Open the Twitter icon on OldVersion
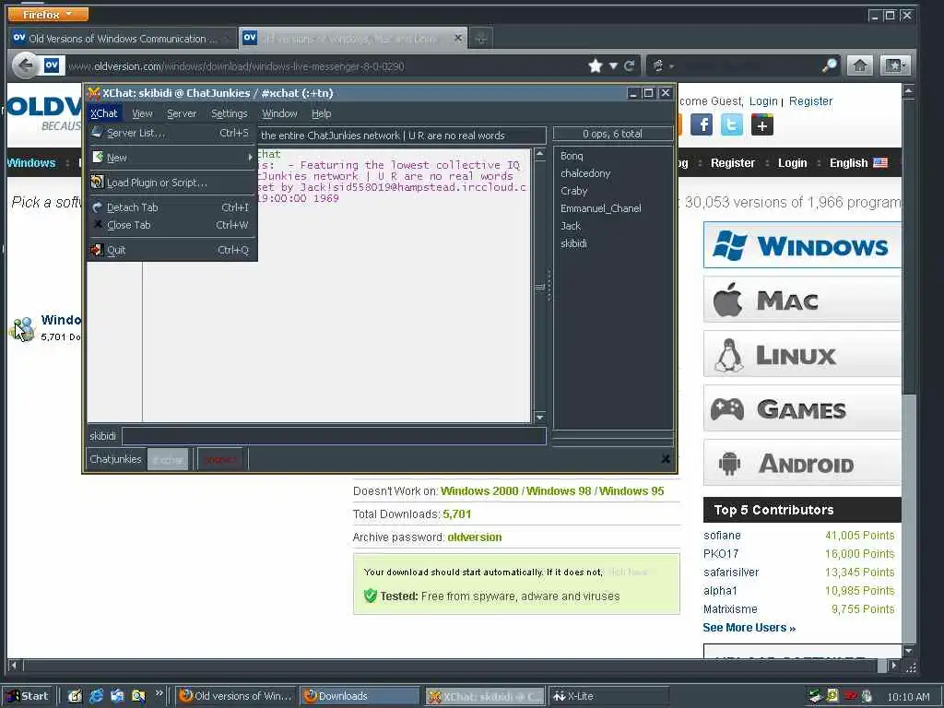Image resolution: width=944 pixels, height=708 pixels. click(x=731, y=125)
